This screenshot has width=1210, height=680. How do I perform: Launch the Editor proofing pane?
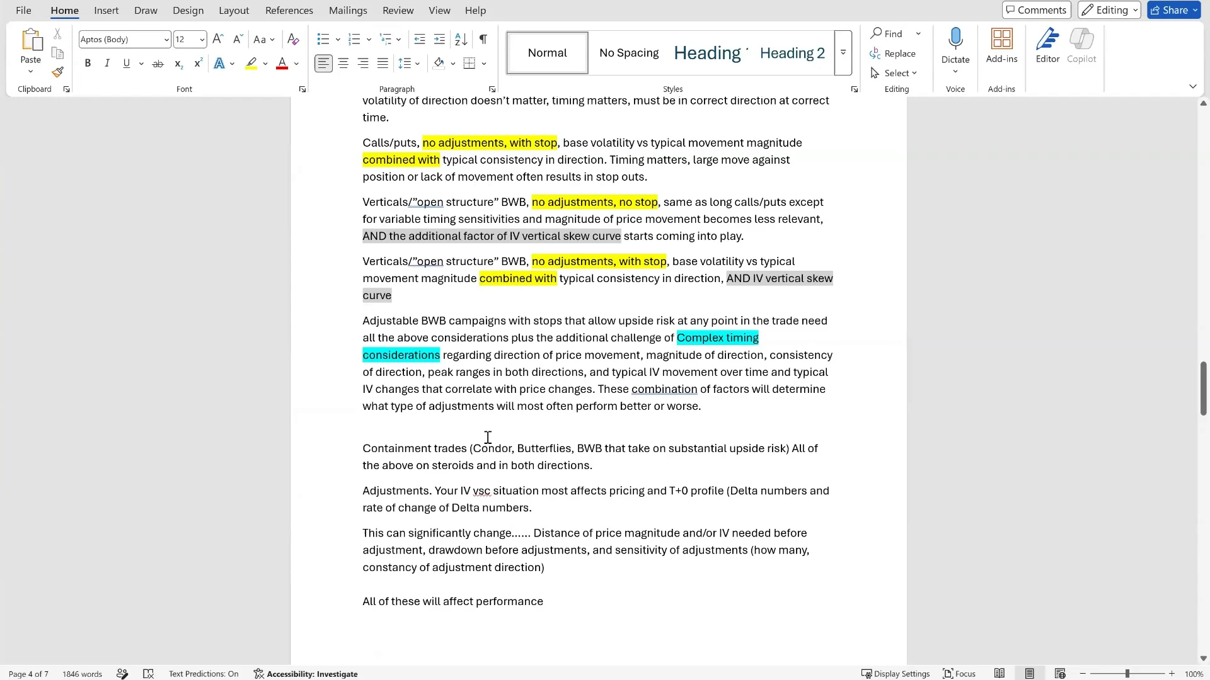pyautogui.click(x=1047, y=46)
